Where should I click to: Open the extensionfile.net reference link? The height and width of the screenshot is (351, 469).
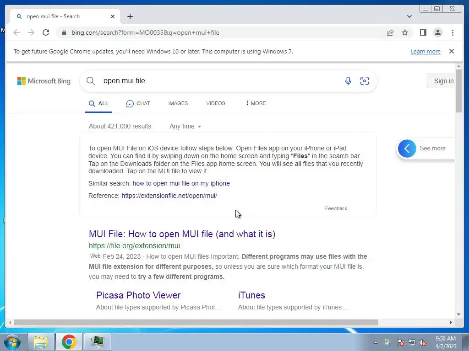pyautogui.click(x=169, y=196)
